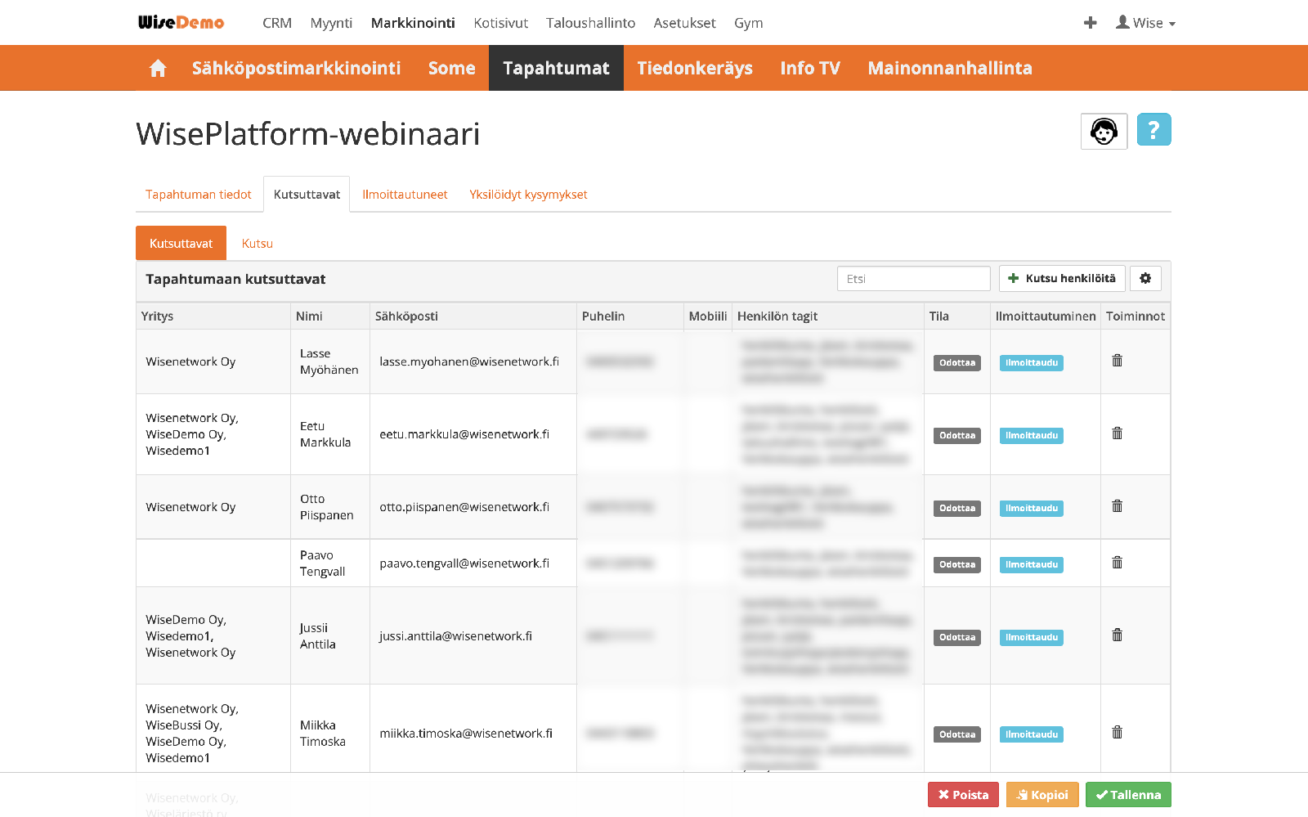The height and width of the screenshot is (817, 1308).
Task: Open the Taloushallinto top menu
Action: click(590, 23)
